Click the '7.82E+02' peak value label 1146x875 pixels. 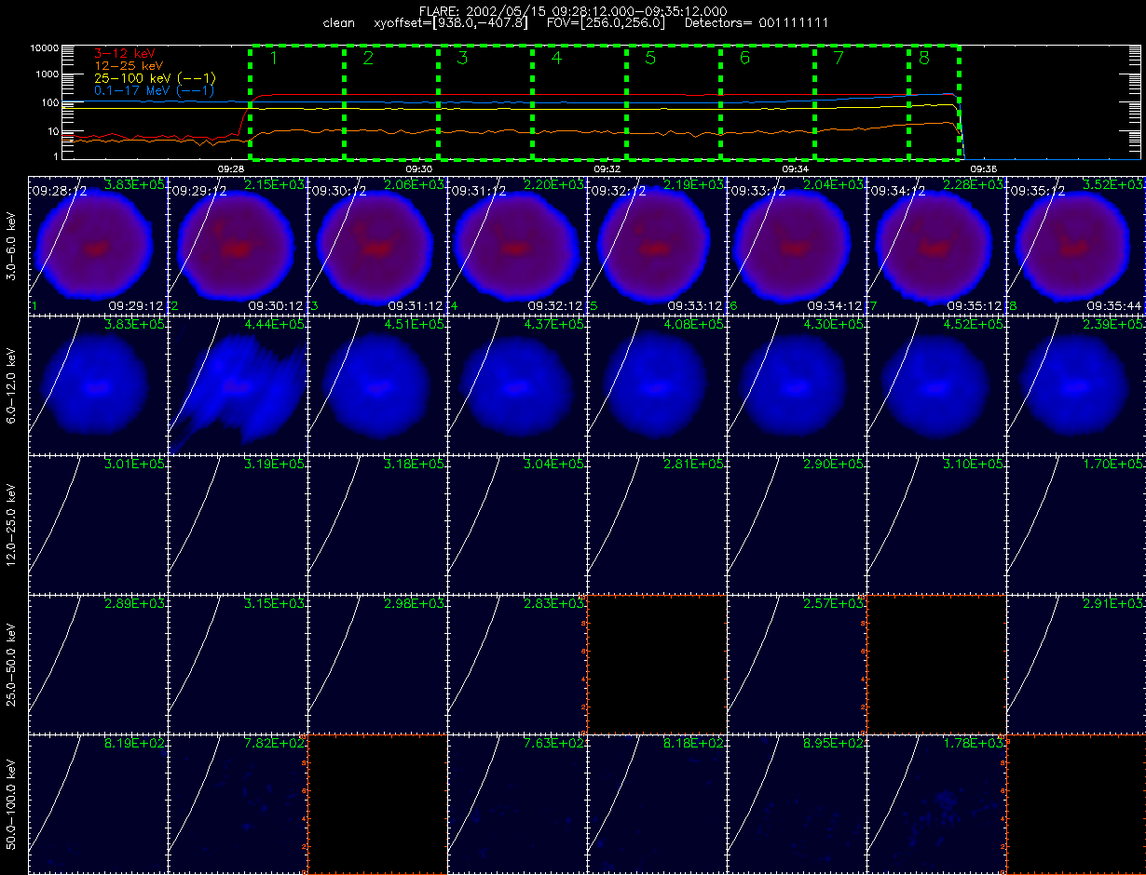click(x=275, y=744)
